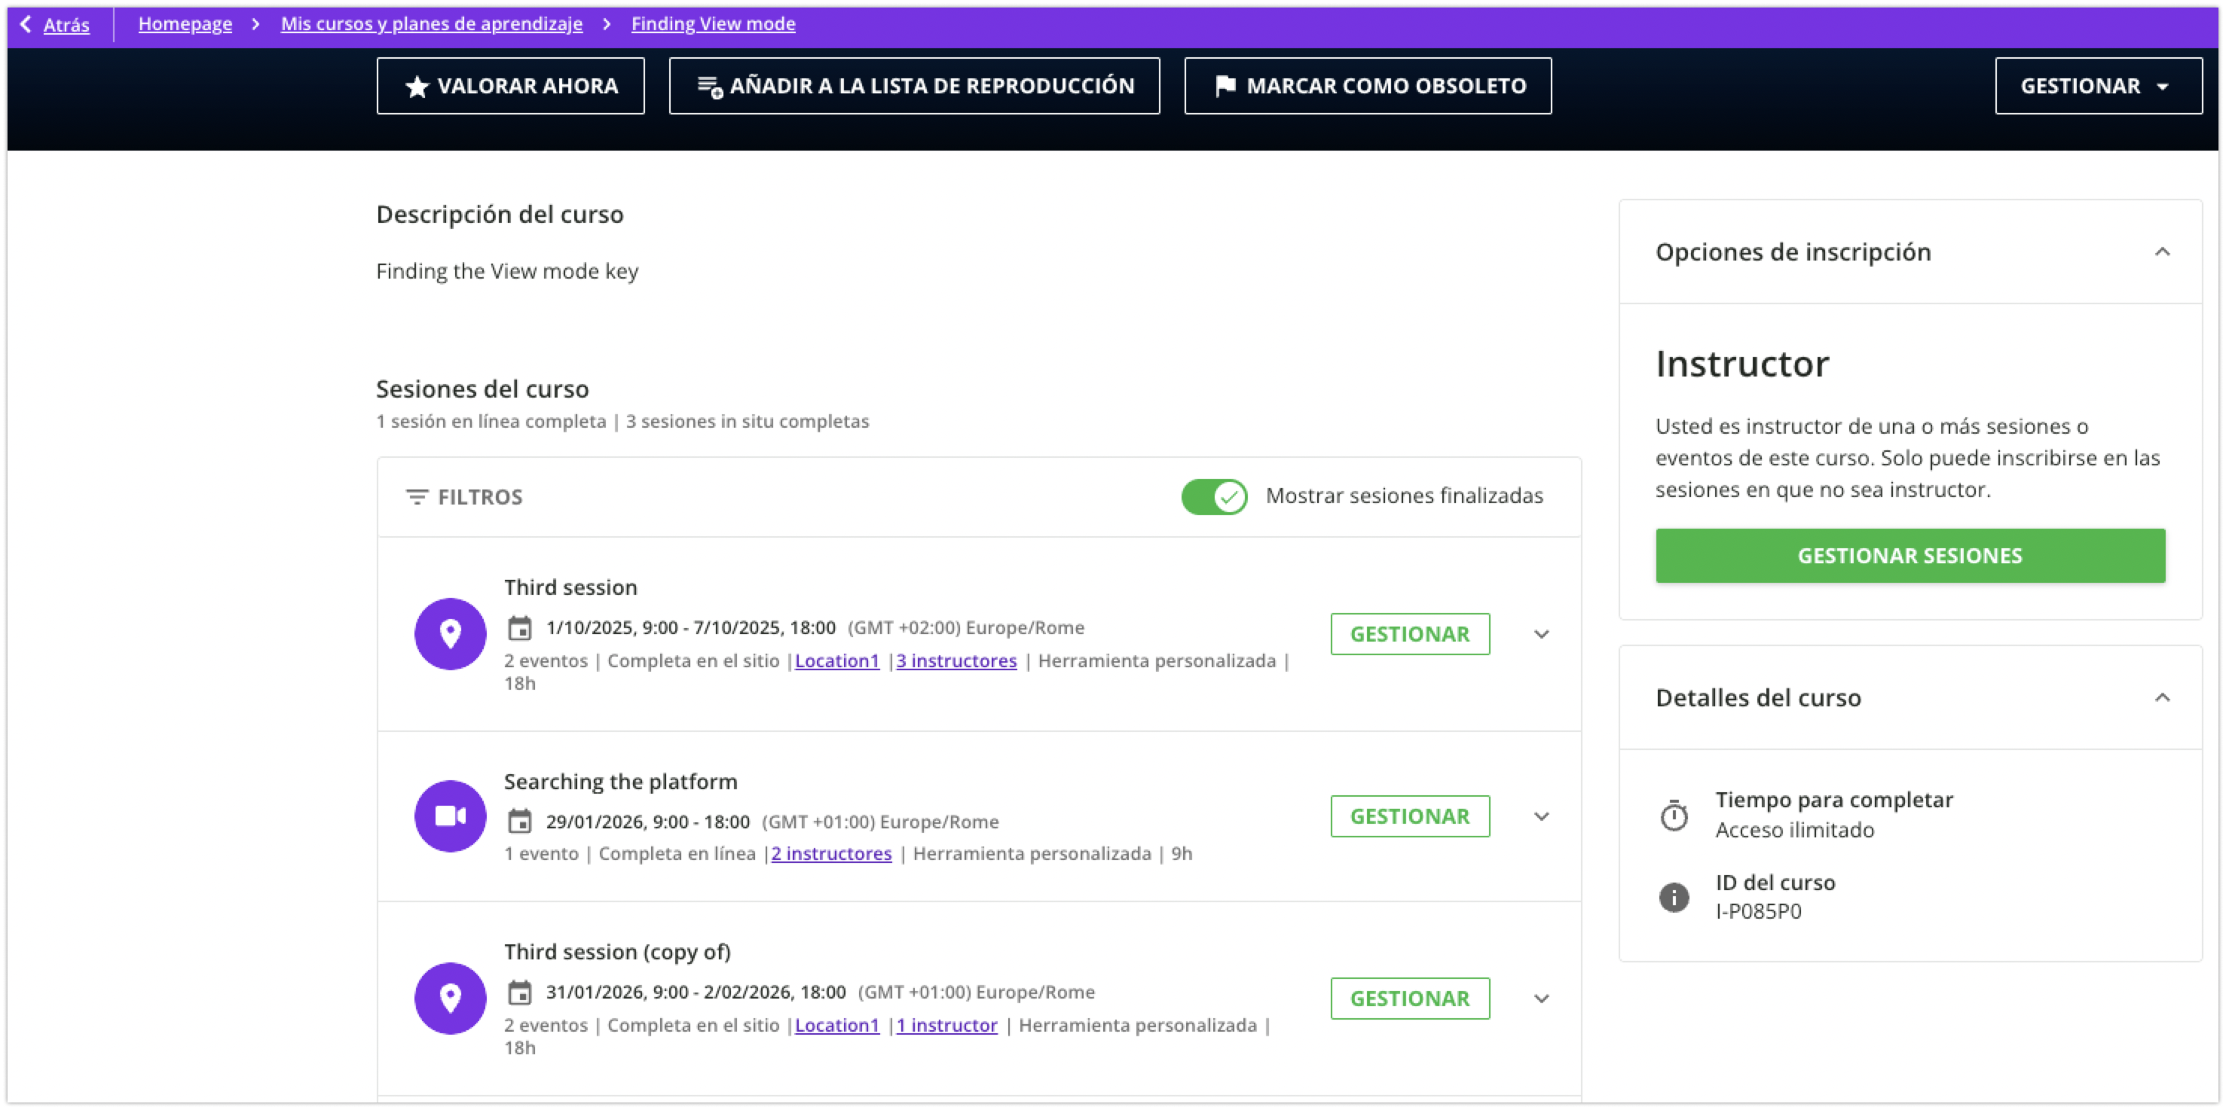The width and height of the screenshot is (2226, 1110).
Task: Click the video camera icon for Searching the platform
Action: [x=450, y=816]
